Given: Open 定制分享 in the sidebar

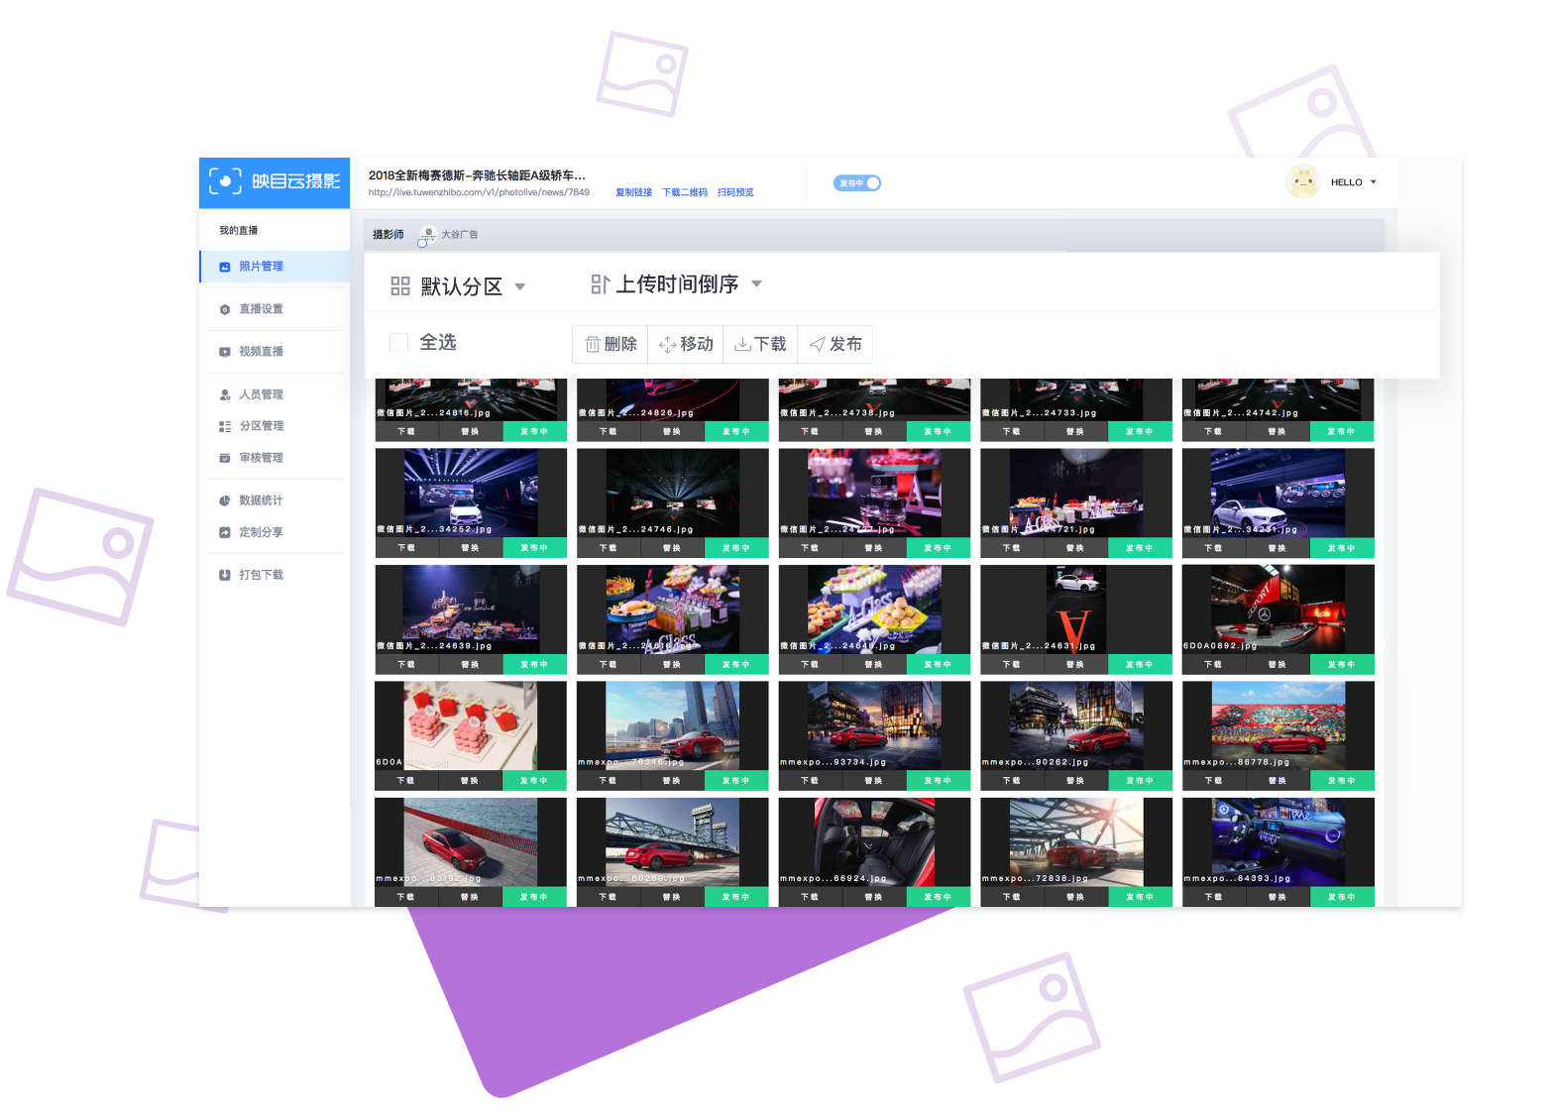Looking at the screenshot, I should (261, 532).
